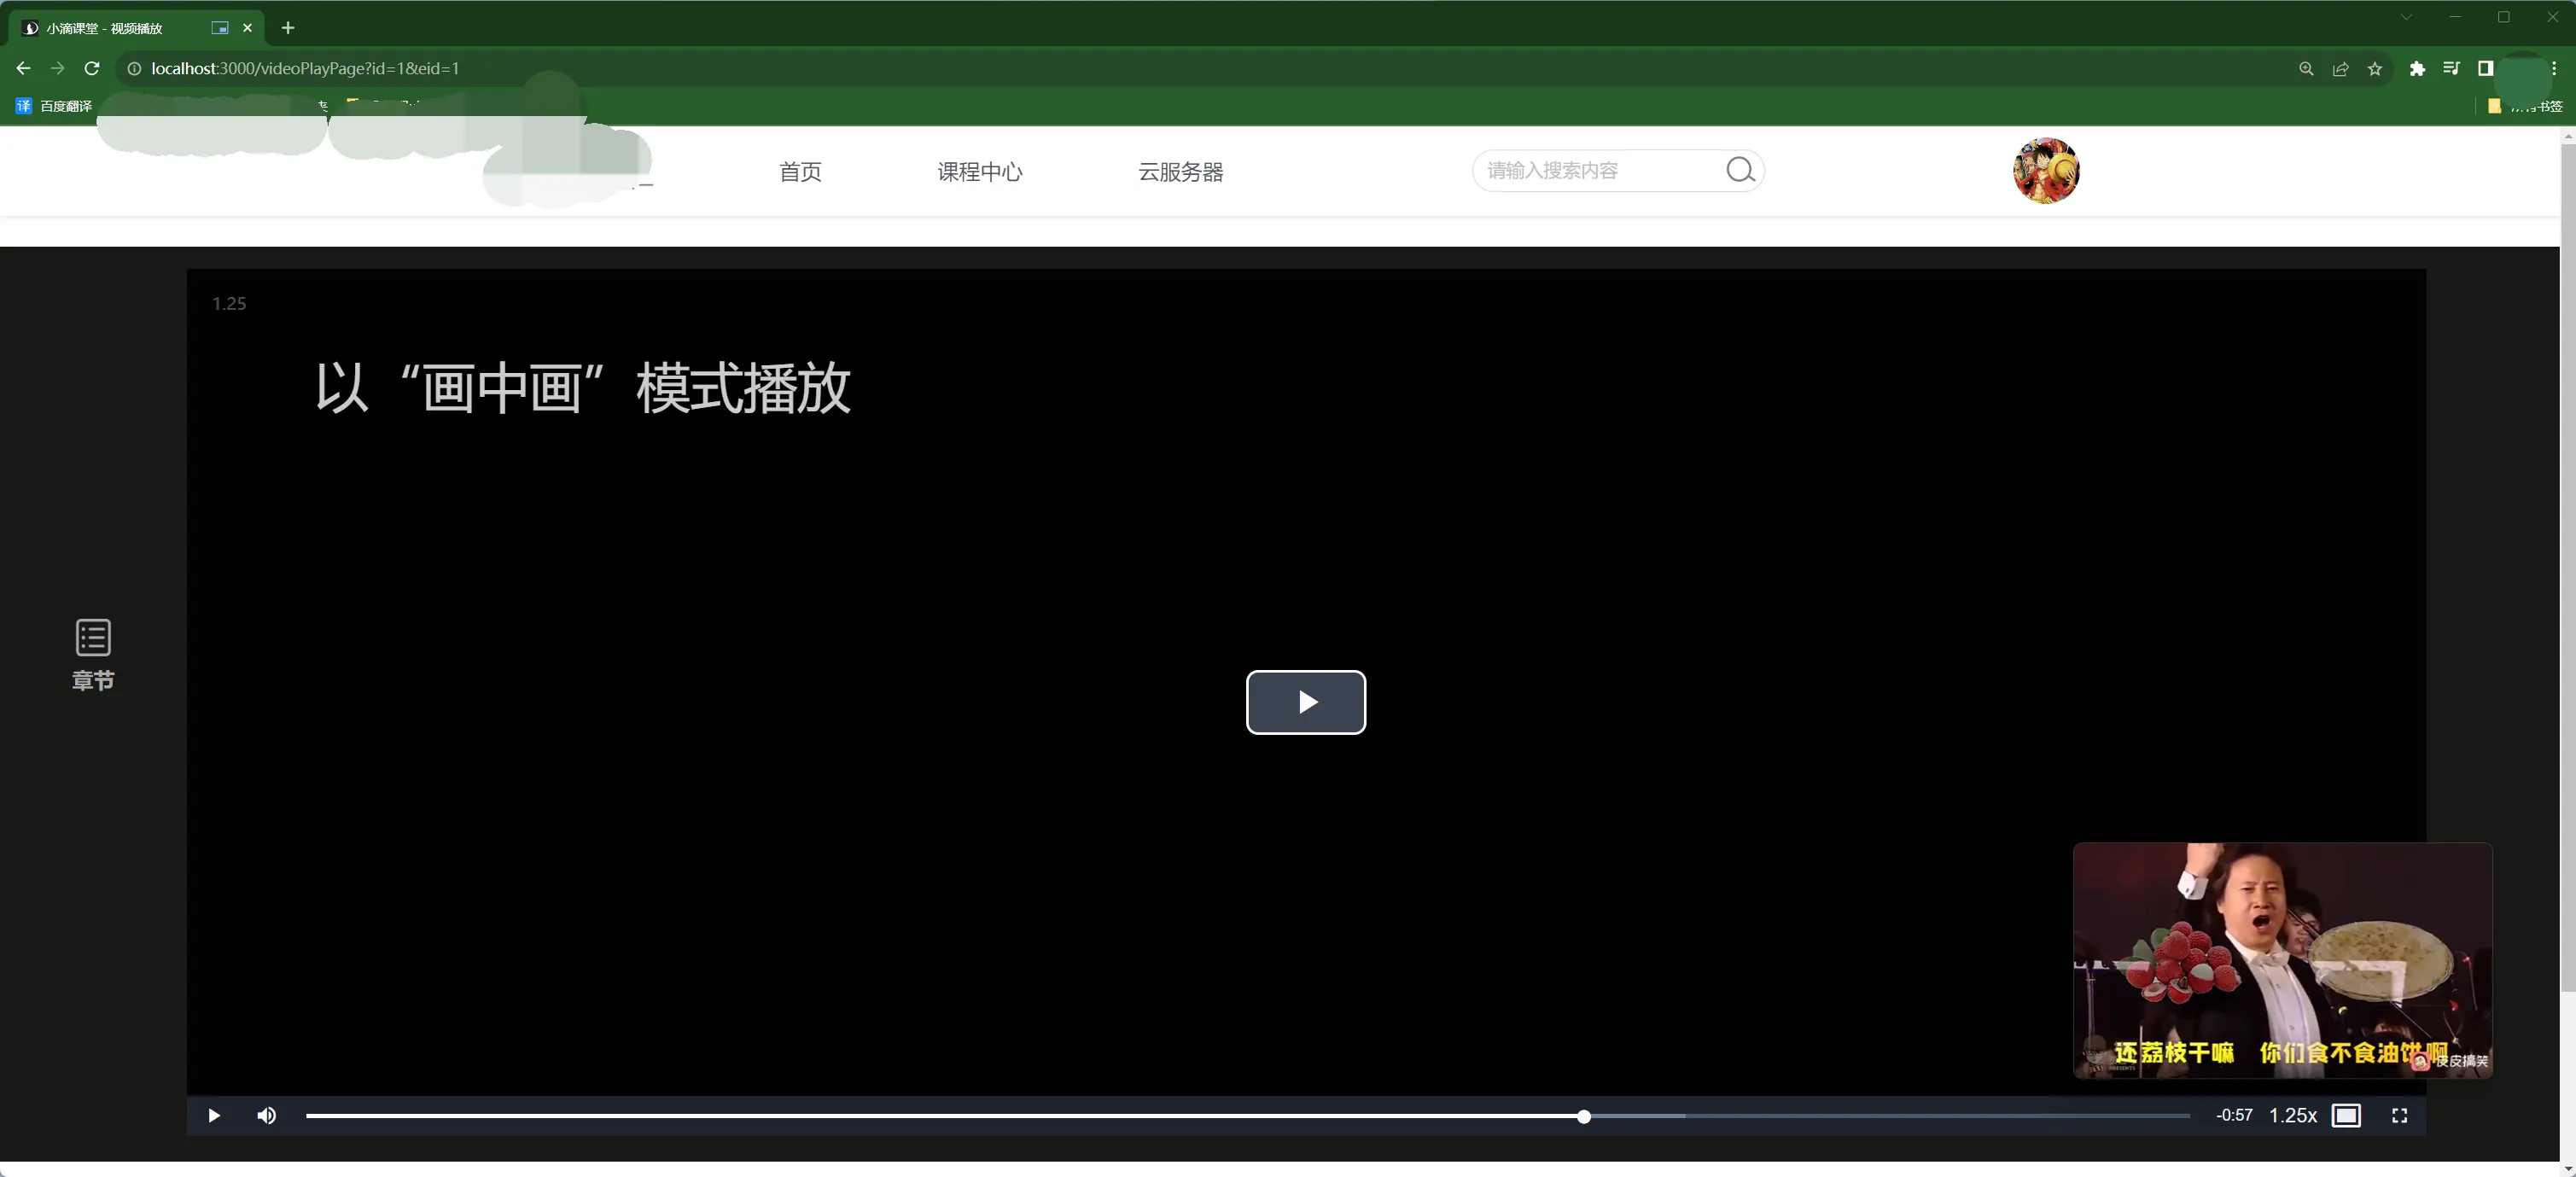
Task: Seek on the video progress bar
Action: point(1247,1115)
